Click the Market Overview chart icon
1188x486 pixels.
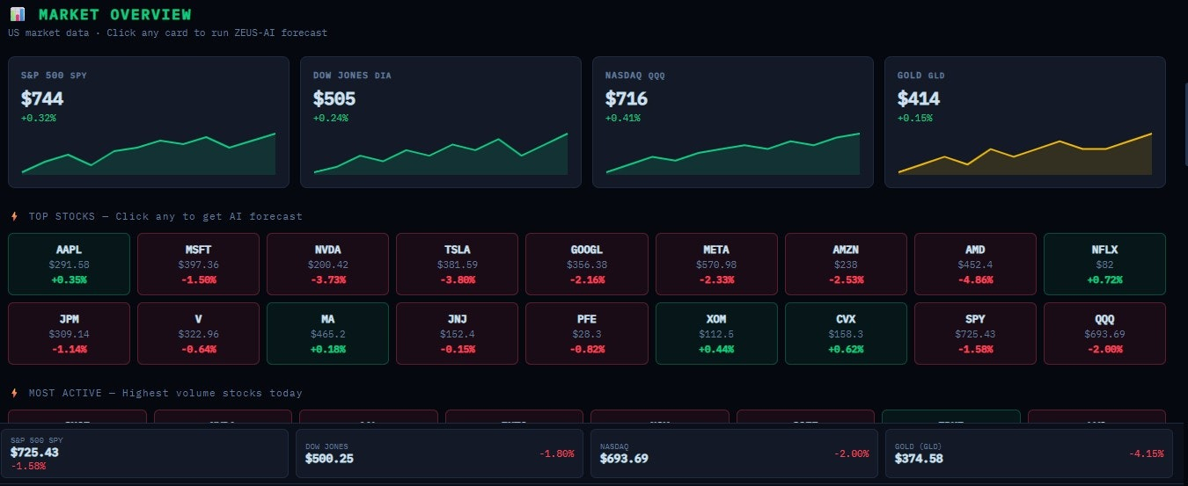pos(18,15)
